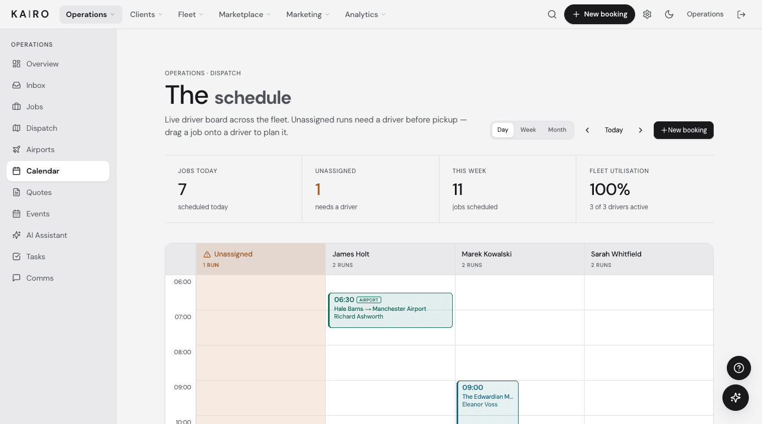
Task: Click New booking beside Today
Action: tap(683, 130)
